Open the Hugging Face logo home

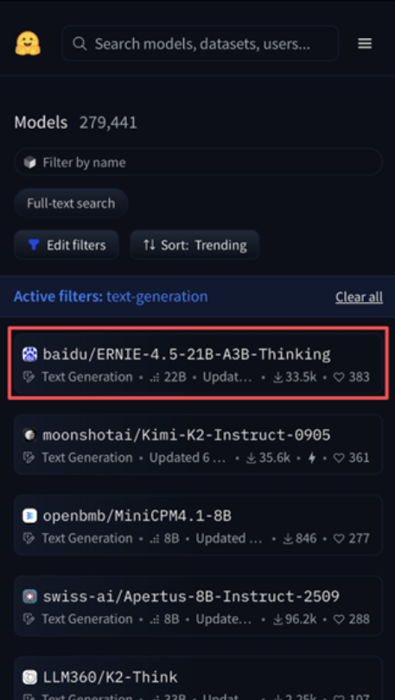28,43
